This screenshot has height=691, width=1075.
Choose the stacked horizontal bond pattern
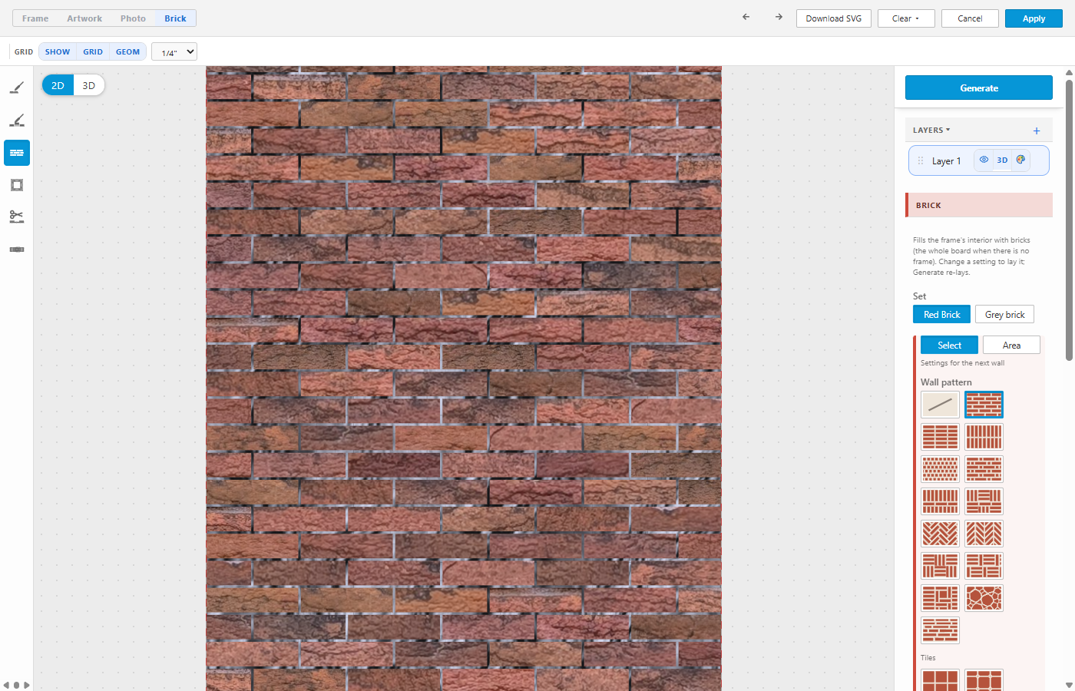941,437
